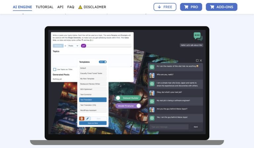The width and height of the screenshot is (254, 148).
Task: Click the ADD-ONS shopping cart icon
Action: tap(212, 7)
